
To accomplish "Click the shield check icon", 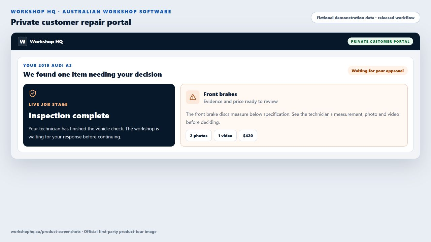I will [33, 93].
